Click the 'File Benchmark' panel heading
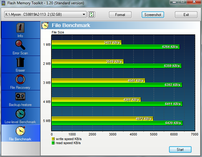 click(x=71, y=25)
